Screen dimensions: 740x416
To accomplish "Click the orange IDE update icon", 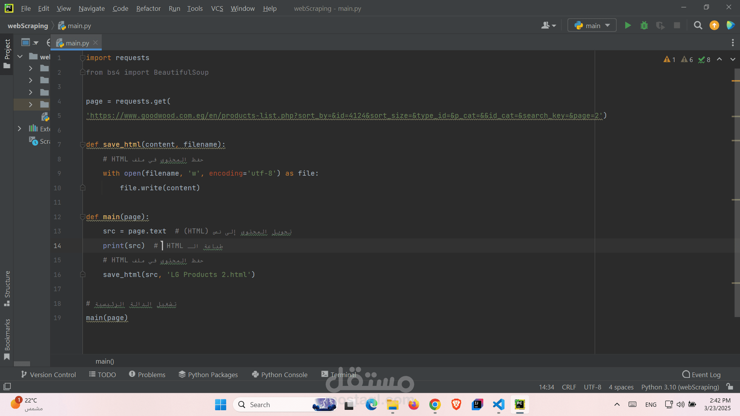I will [x=714, y=25].
